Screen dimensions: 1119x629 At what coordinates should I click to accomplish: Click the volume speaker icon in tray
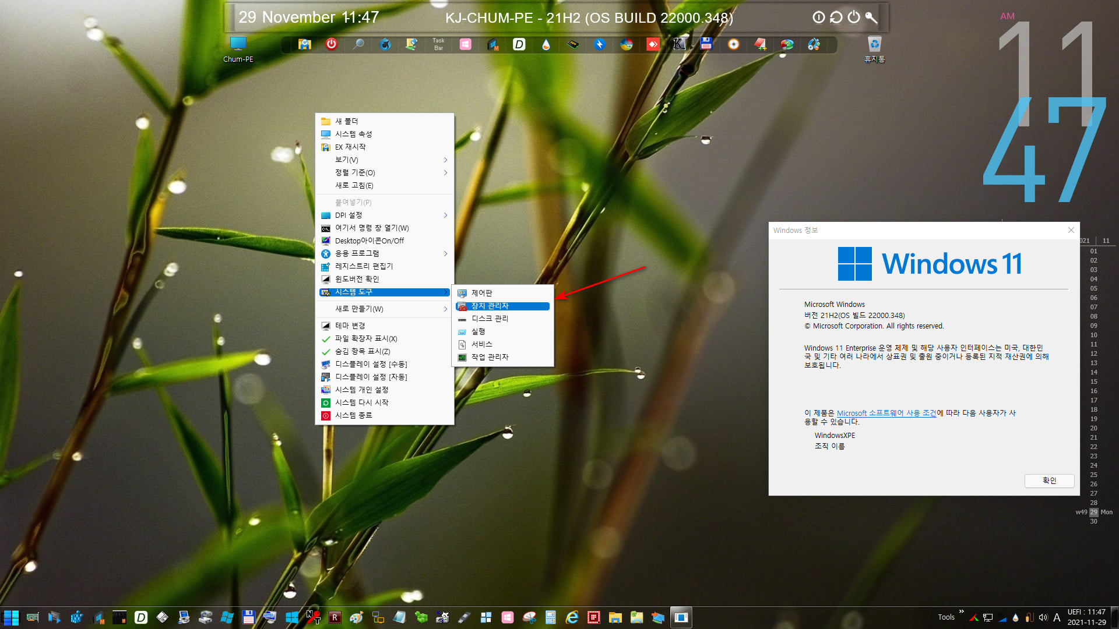click(1043, 617)
